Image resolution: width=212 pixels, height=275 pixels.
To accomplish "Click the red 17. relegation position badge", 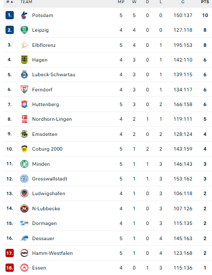I will tap(10, 253).
